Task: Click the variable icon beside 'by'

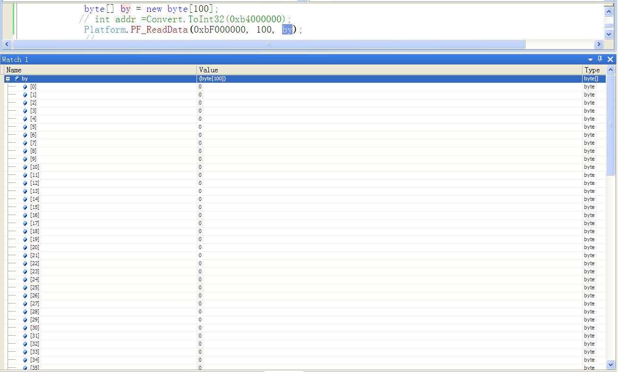Action: click(x=17, y=78)
